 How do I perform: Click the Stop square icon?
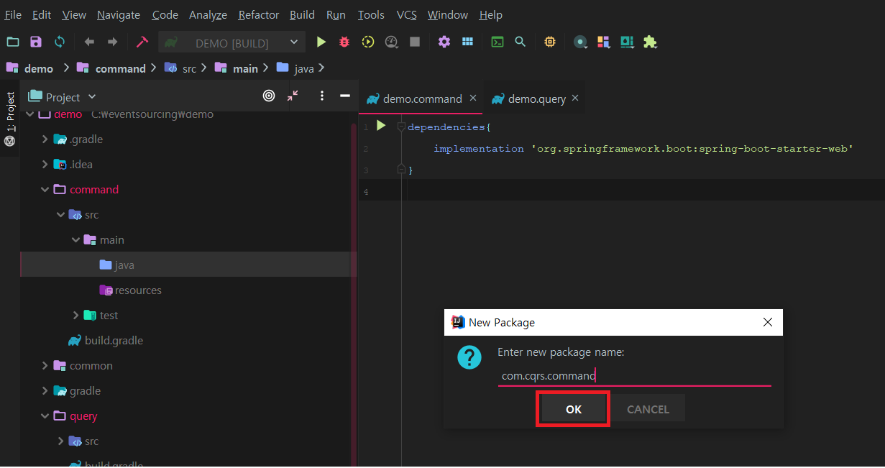coord(415,42)
